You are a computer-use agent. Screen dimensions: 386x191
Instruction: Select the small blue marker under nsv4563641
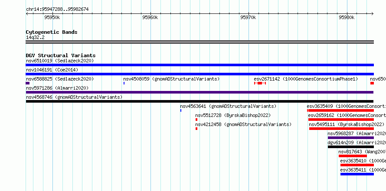181,110
